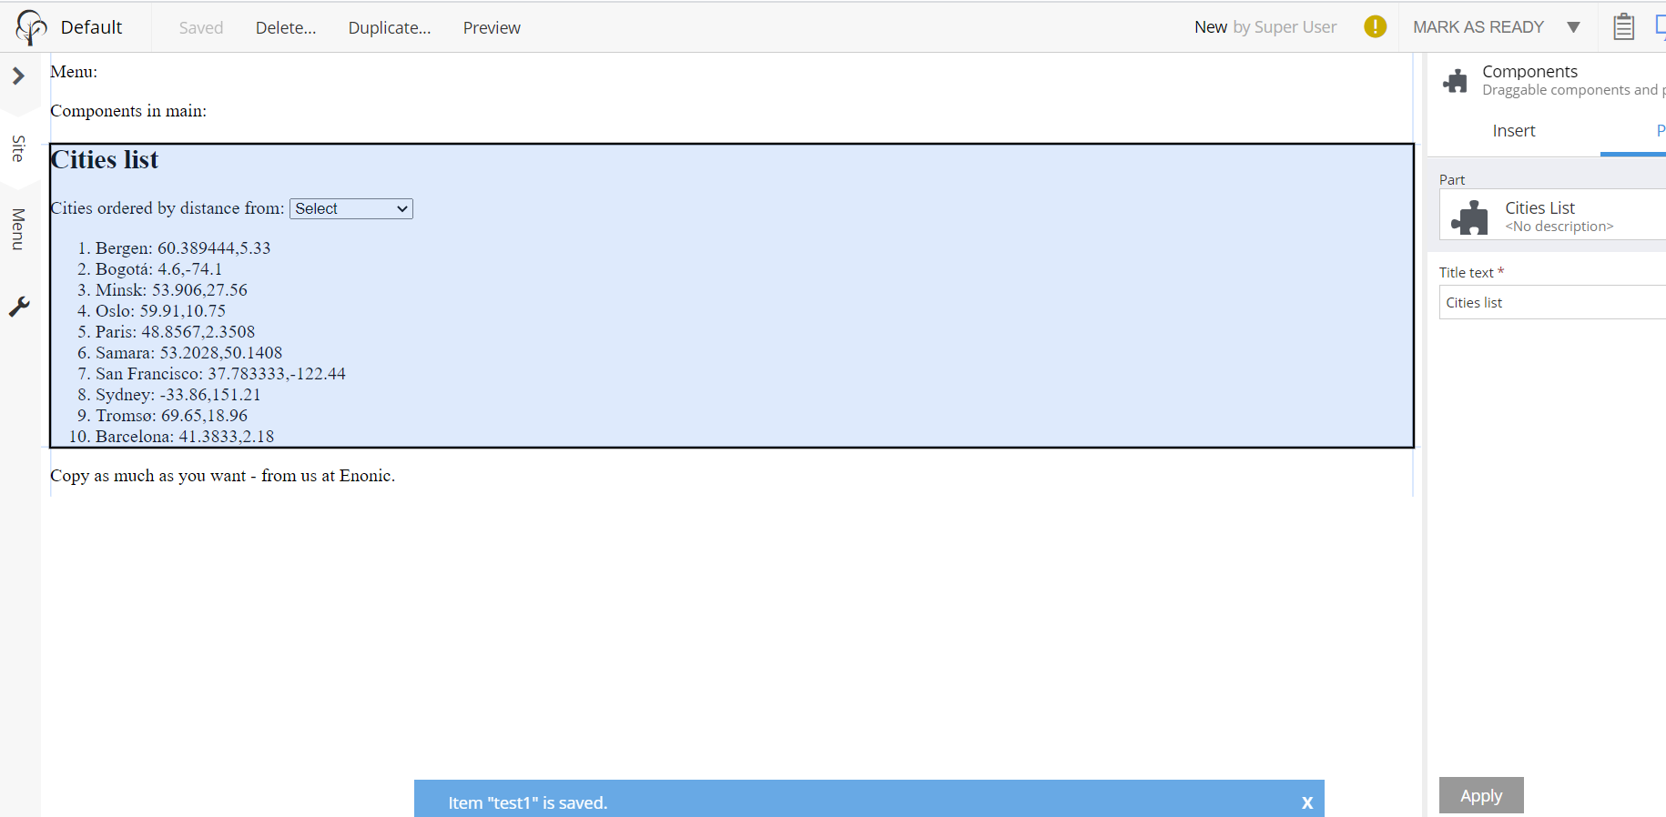Open the clipboard issues icon
The width and height of the screenshot is (1666, 817).
(x=1623, y=27)
